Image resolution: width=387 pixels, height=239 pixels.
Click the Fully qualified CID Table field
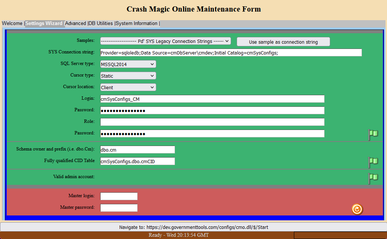tap(138, 161)
